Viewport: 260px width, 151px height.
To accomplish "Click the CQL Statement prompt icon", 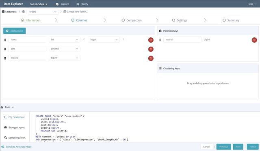I will pyautogui.click(x=5, y=117).
